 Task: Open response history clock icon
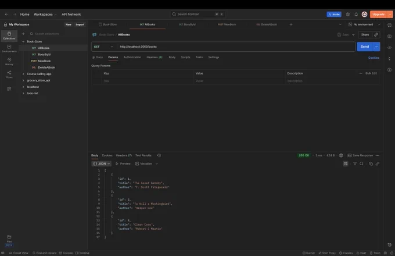[x=159, y=155]
